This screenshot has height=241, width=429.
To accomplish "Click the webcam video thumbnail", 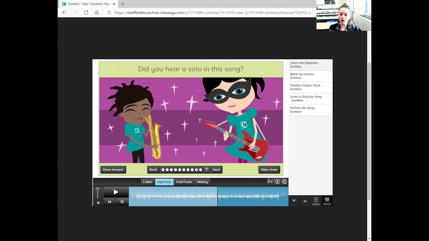I will pyautogui.click(x=344, y=15).
